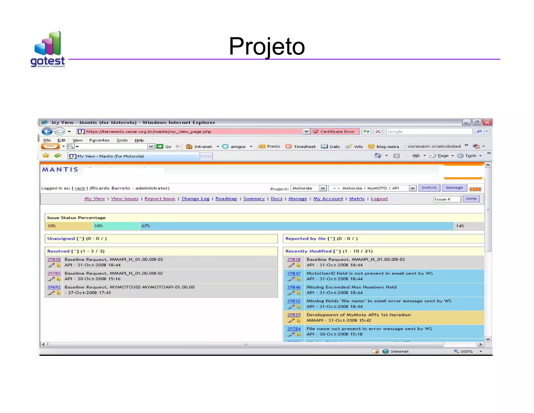This screenshot has width=534, height=413.
Task: Click the orange RSS feed icon
Action: [475, 189]
